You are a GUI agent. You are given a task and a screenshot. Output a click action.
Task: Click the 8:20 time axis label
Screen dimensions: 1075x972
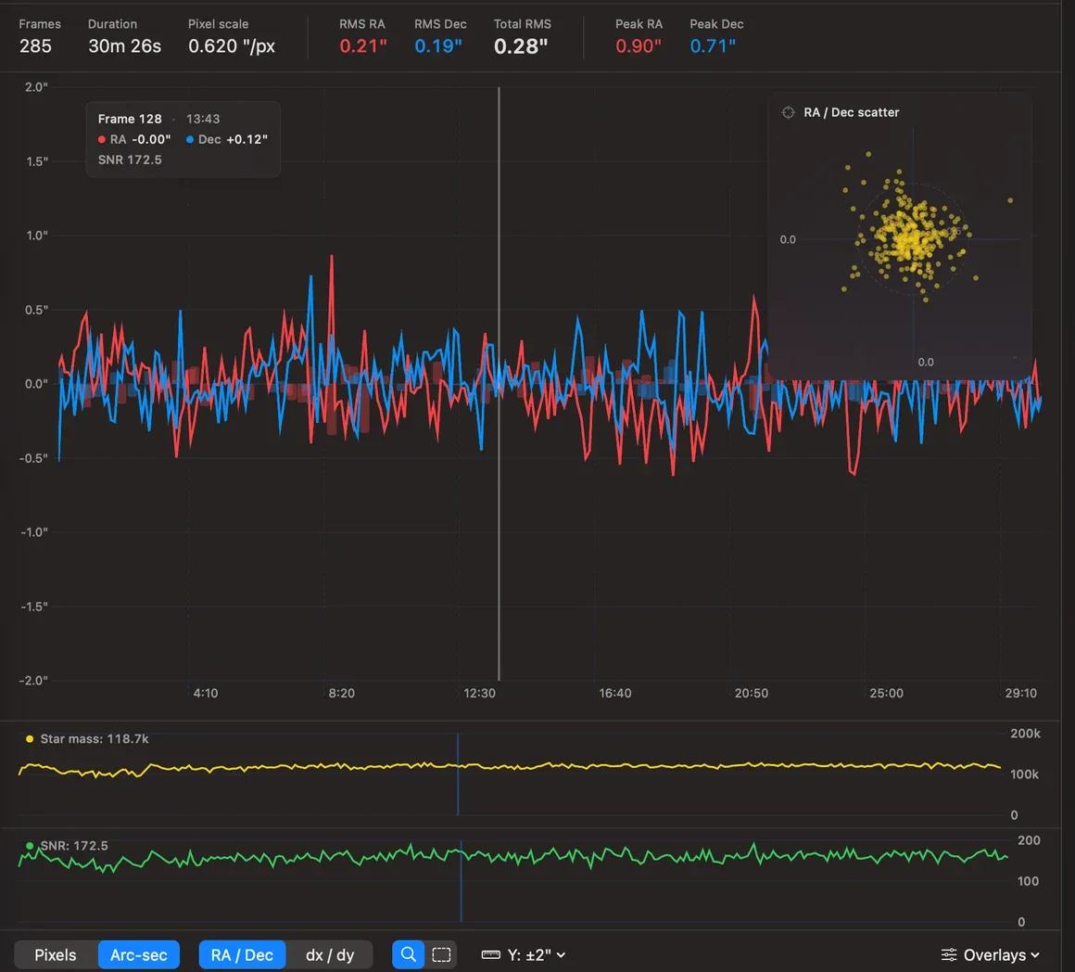pyautogui.click(x=341, y=694)
